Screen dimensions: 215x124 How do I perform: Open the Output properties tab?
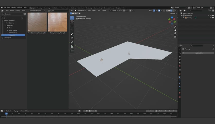(180, 57)
